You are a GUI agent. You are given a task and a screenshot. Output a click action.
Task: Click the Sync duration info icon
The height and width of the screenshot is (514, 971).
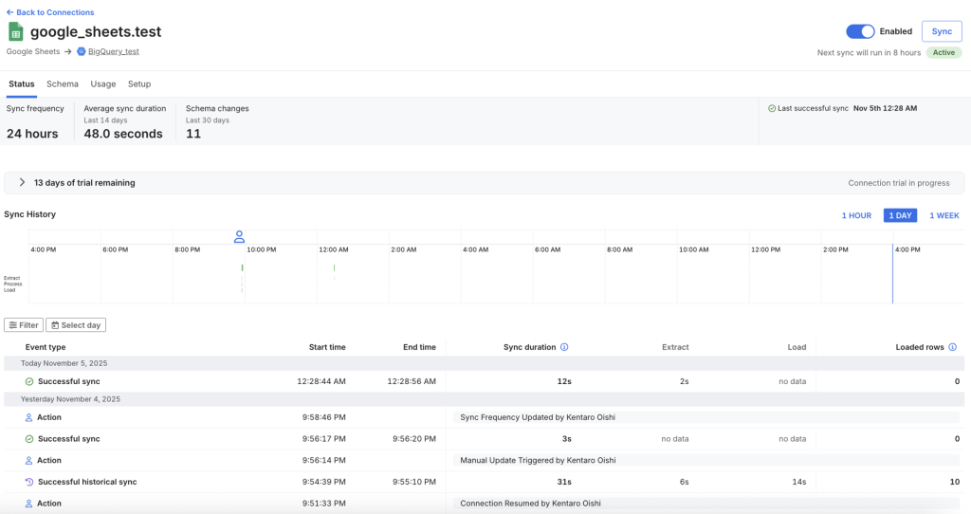(564, 347)
